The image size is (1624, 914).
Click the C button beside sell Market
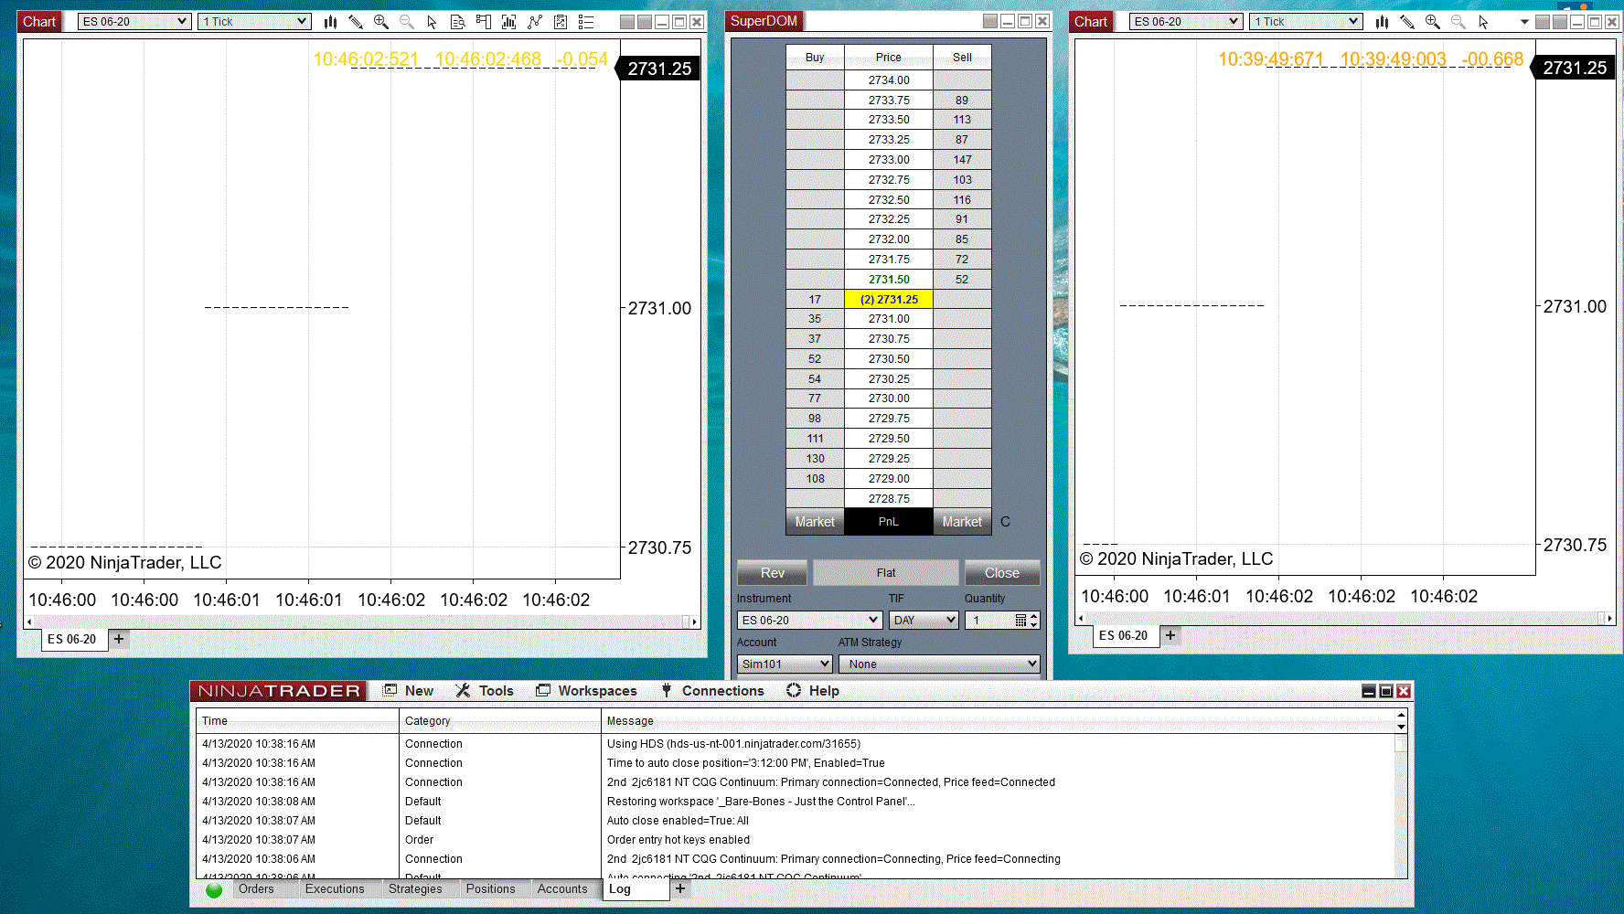point(1005,522)
